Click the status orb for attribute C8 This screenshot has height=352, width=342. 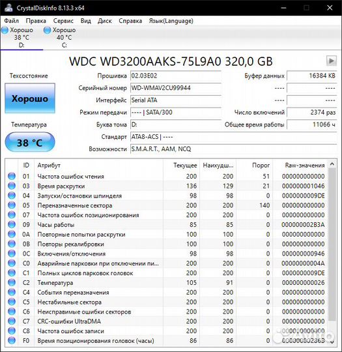click(x=12, y=330)
